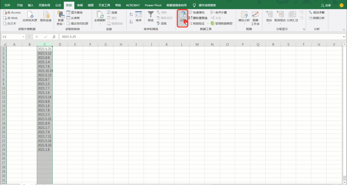Click the 共享 (Share) button
The image size is (347, 185).
[x=326, y=5]
